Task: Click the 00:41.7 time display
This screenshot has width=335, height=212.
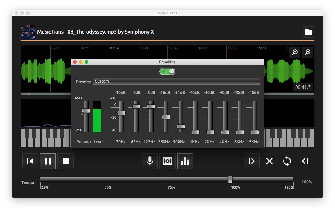Action: [303, 87]
